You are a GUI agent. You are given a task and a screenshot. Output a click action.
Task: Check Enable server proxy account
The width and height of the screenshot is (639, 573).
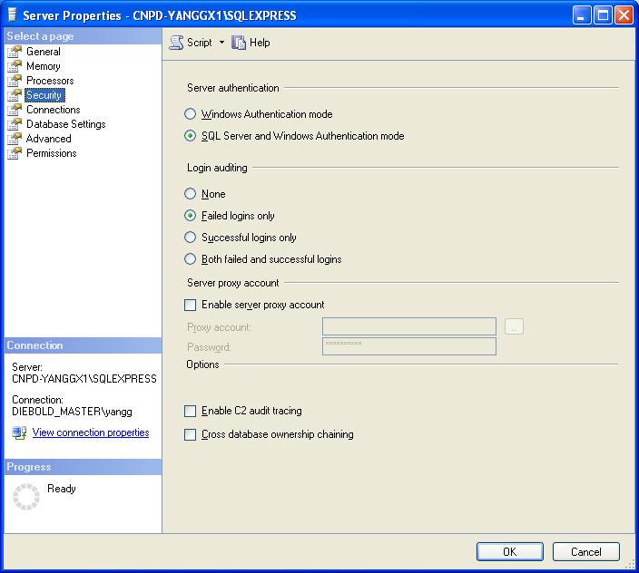click(x=190, y=305)
